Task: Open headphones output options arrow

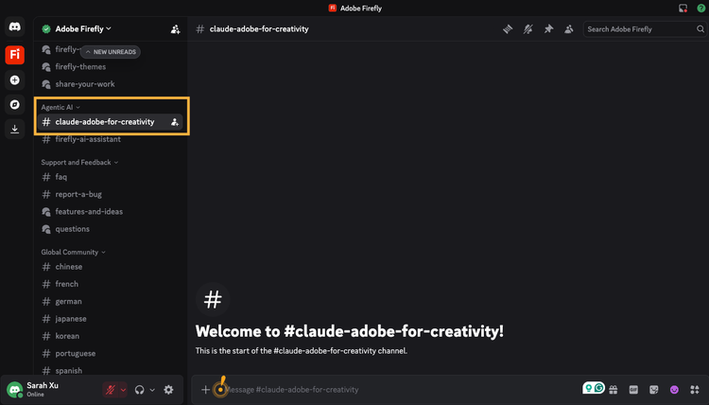Action: (152, 390)
